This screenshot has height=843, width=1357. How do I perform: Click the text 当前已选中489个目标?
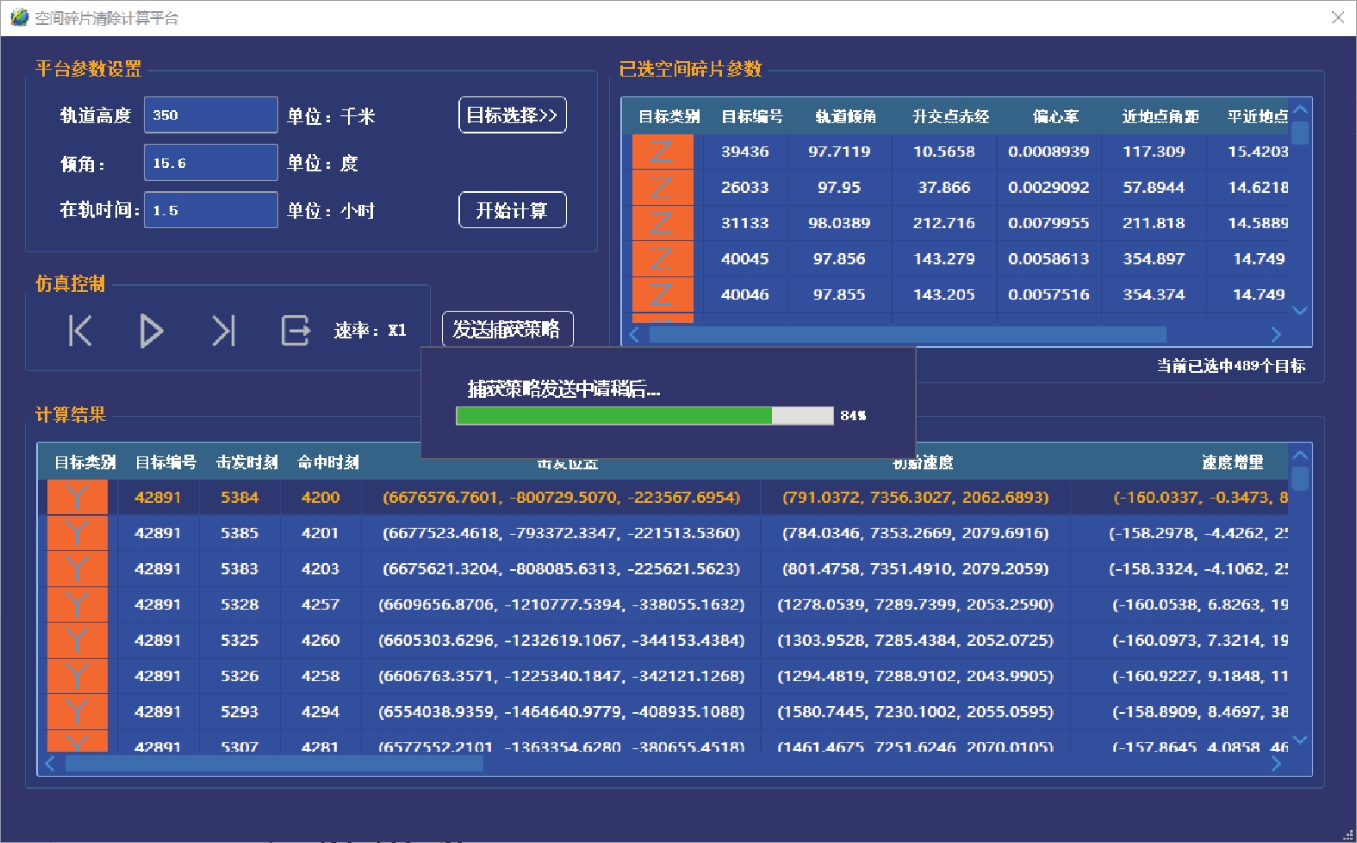point(1230,366)
